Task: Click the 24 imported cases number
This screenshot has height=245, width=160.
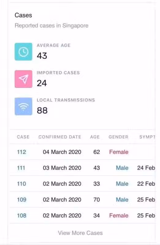Action: click(x=42, y=83)
